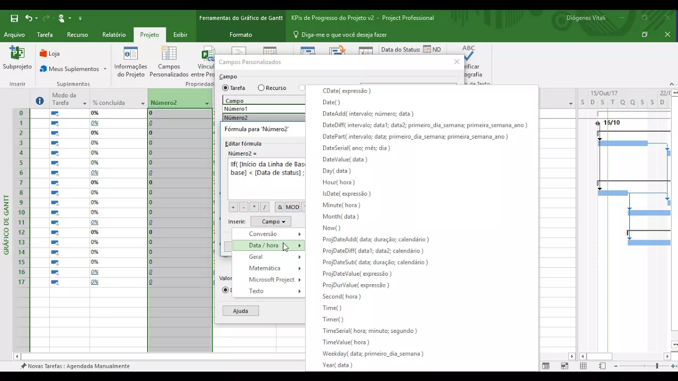This screenshot has height=381, width=678.
Task: Click the Resource Sheet view icon in status bar
Action: coord(602,366)
